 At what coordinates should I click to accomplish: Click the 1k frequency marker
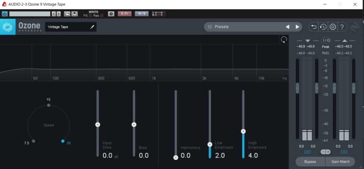point(154,78)
